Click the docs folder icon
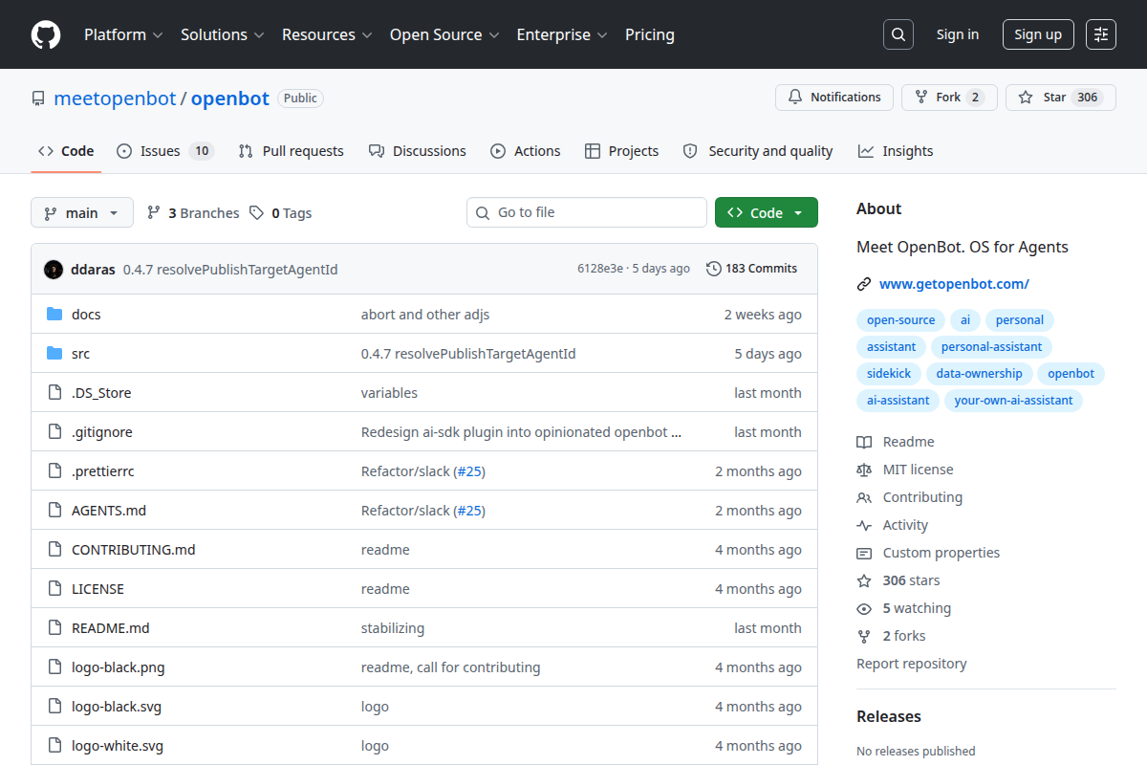1147x765 pixels. [54, 315]
